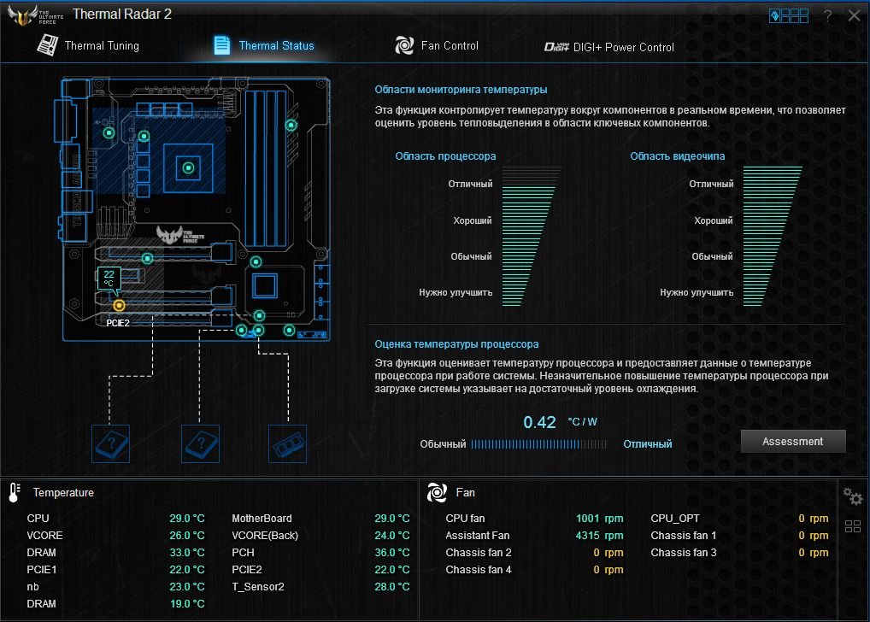
Task: Click the MotherBoard temperature label
Action: point(262,519)
